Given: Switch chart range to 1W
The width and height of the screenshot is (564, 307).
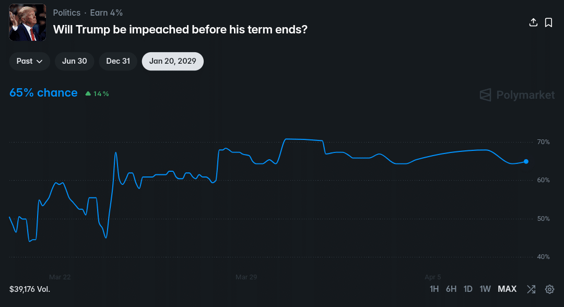Looking at the screenshot, I should tap(485, 289).
